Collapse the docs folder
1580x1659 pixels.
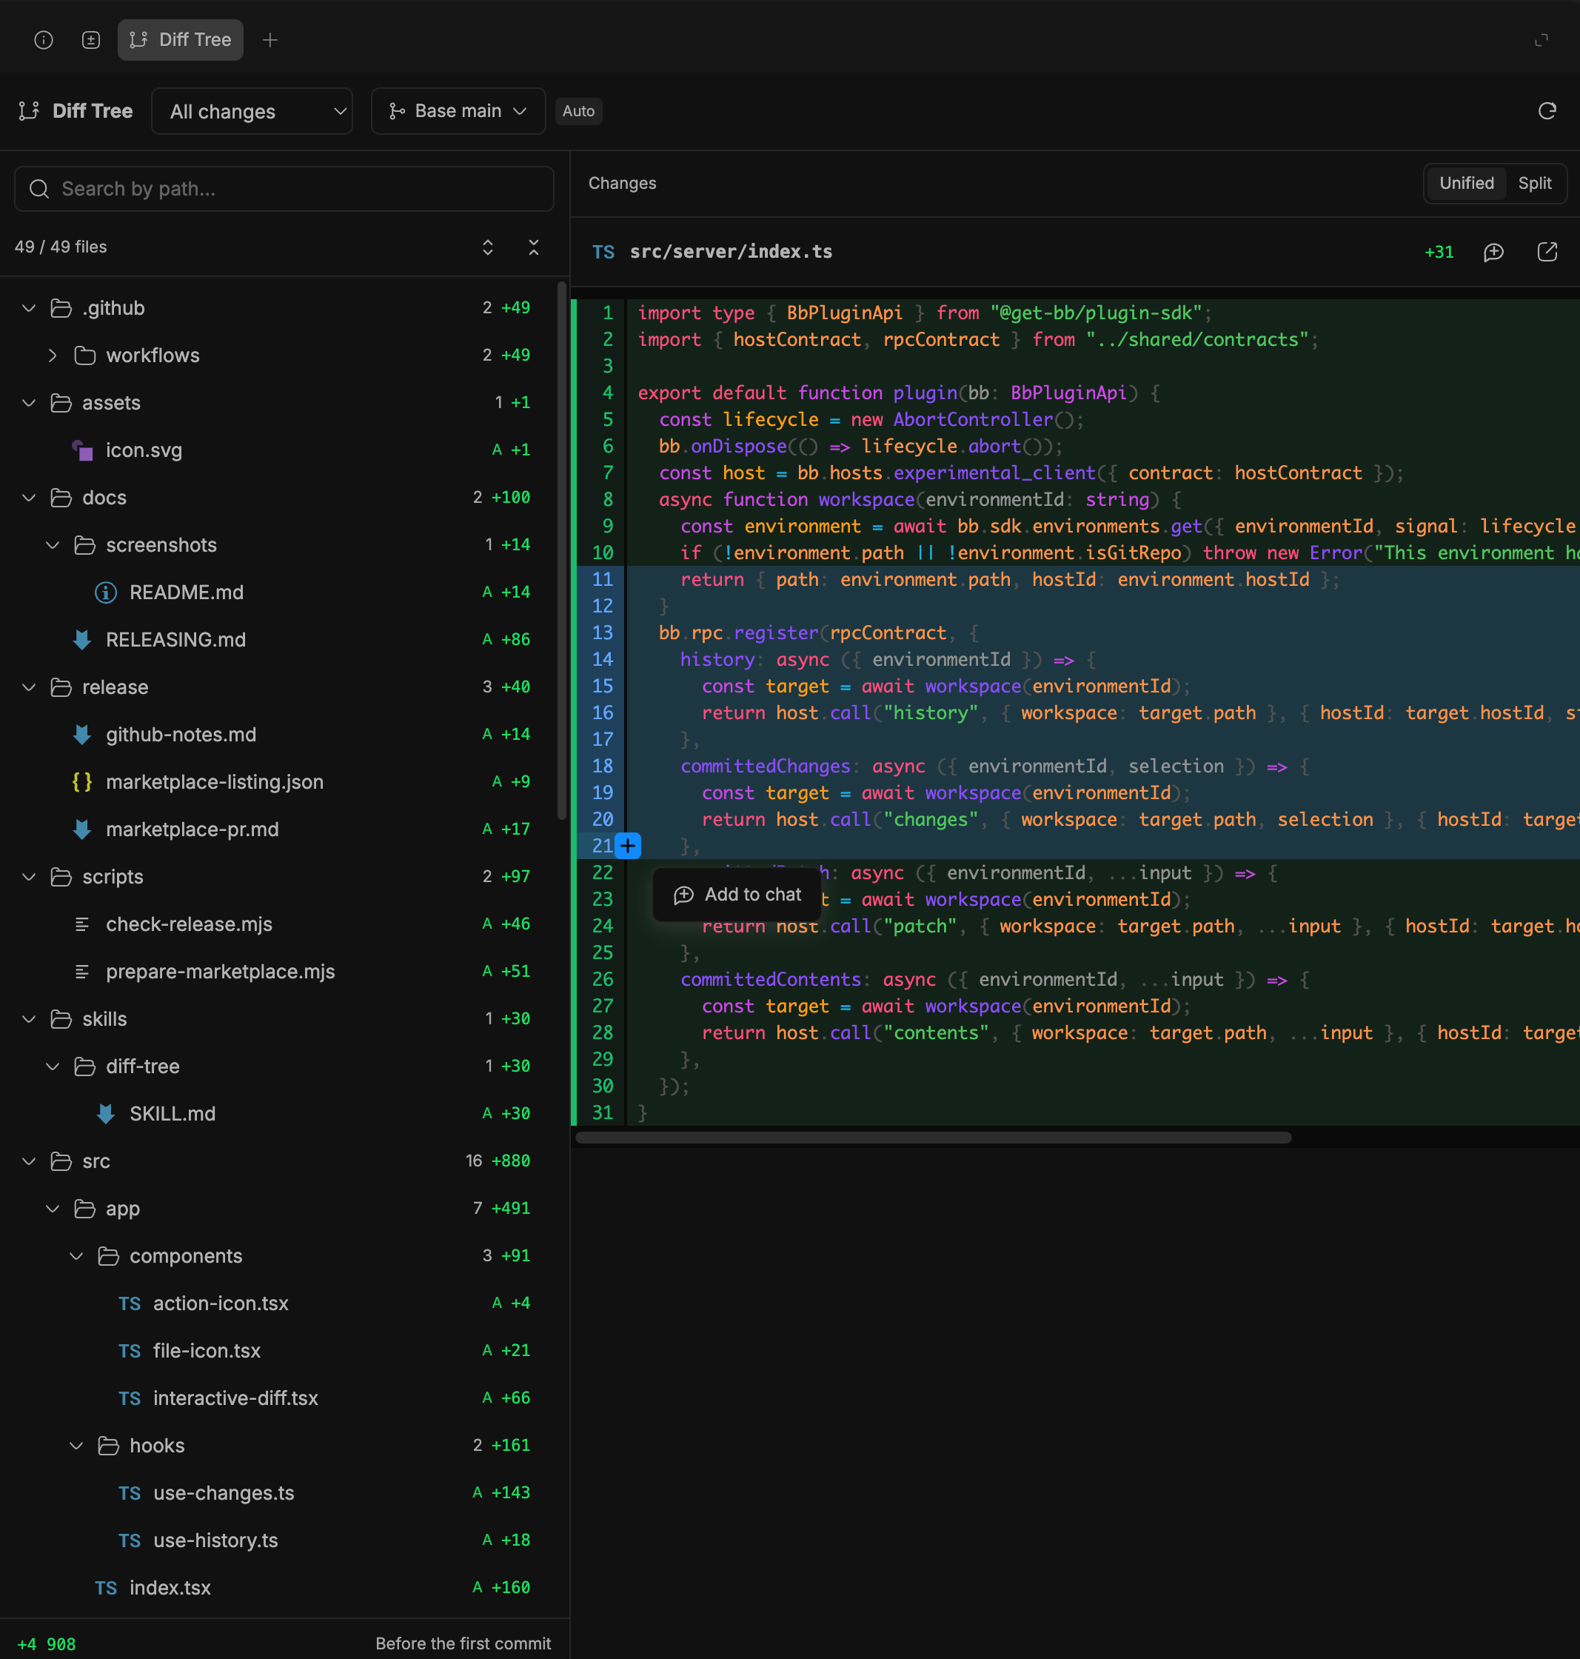tap(29, 498)
